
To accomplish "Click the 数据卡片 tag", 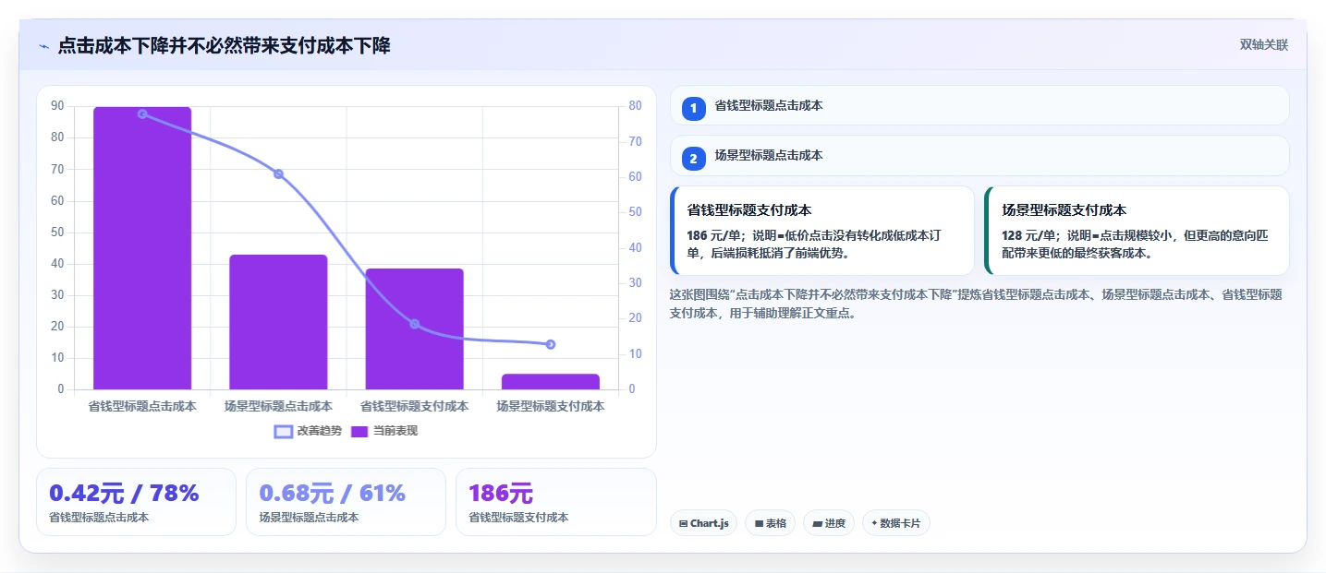I will point(895,523).
